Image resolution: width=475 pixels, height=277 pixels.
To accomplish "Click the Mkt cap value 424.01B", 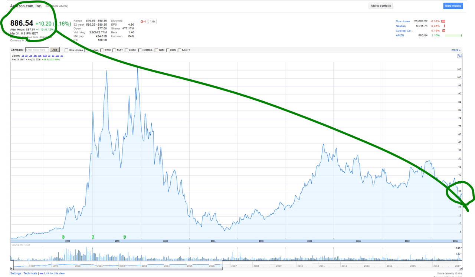I will pyautogui.click(x=101, y=36).
